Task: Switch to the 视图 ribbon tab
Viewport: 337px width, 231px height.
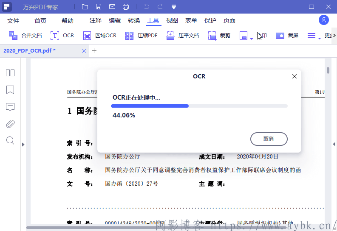Action: (x=172, y=20)
